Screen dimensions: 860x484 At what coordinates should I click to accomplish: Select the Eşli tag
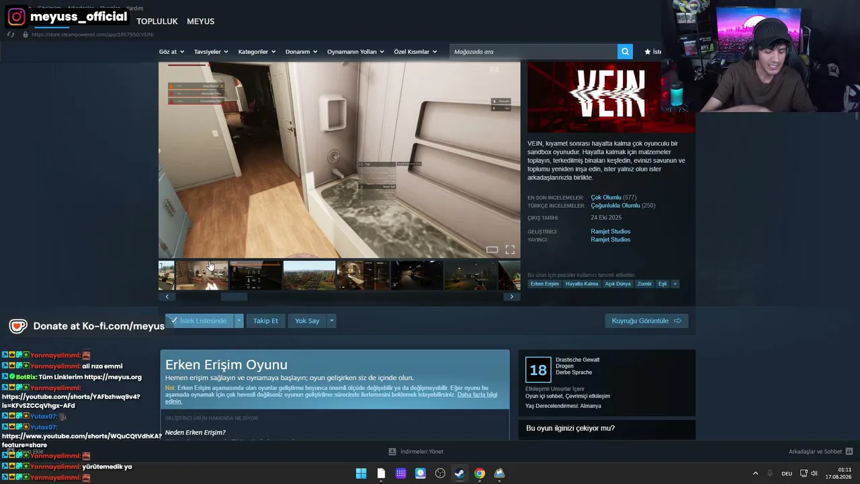click(662, 284)
